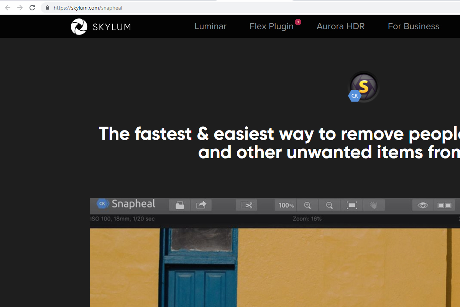Viewport: 460px width, 307px height.
Task: Set zoom to 100% in Snapheal
Action: tap(286, 205)
